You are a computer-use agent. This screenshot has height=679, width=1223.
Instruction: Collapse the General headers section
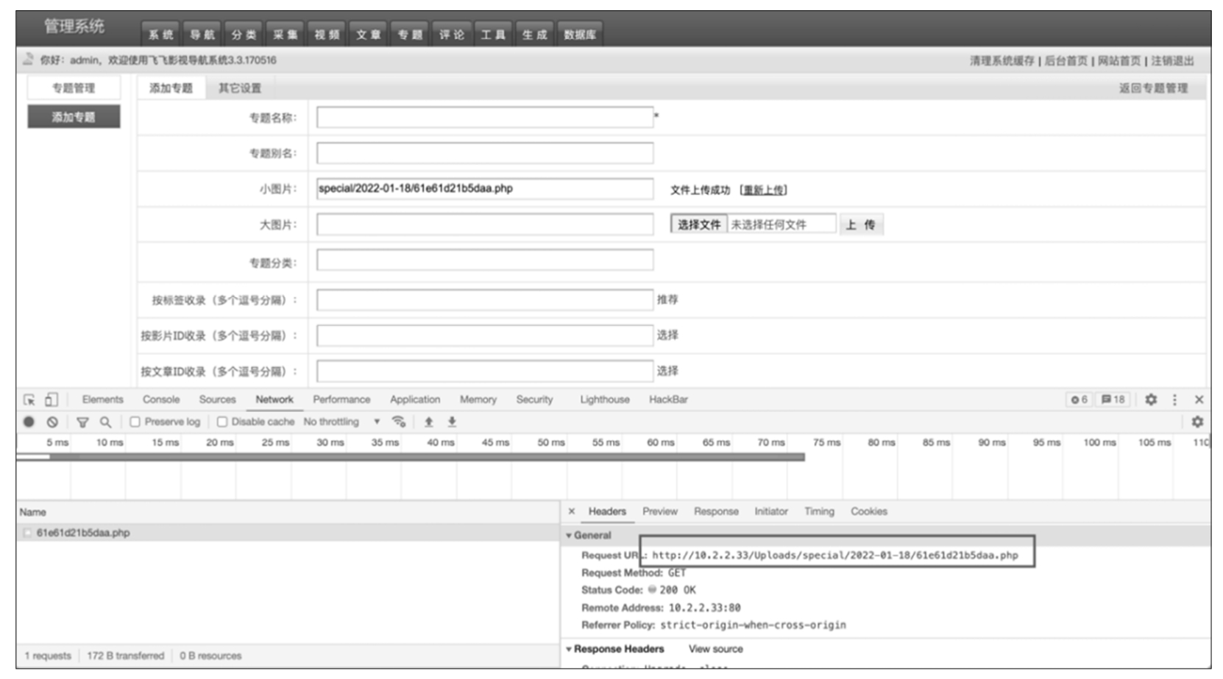tap(569, 536)
